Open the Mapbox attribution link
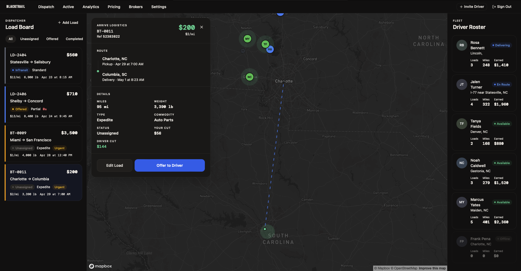Image resolution: width=521 pixels, height=271 pixels. pos(382,268)
